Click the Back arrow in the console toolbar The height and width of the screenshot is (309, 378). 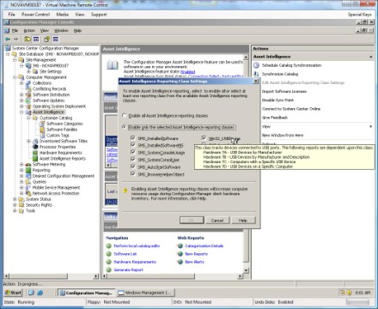(x=8, y=39)
